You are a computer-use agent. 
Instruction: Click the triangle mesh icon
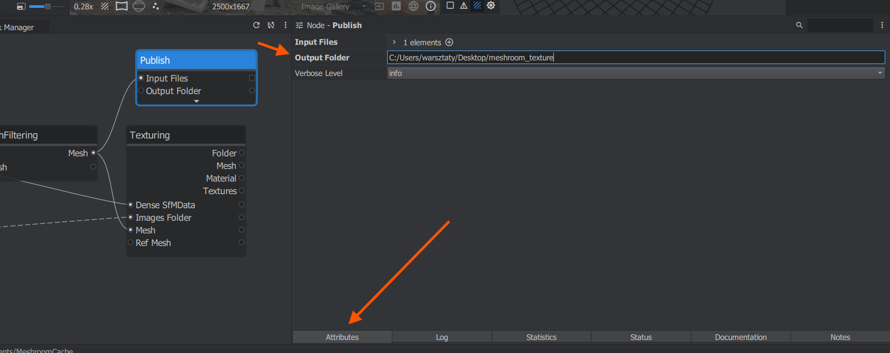coord(464,6)
